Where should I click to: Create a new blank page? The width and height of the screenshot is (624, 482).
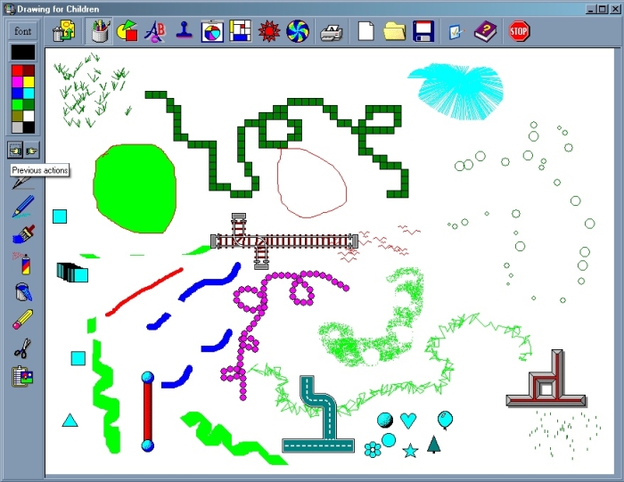[x=366, y=32]
